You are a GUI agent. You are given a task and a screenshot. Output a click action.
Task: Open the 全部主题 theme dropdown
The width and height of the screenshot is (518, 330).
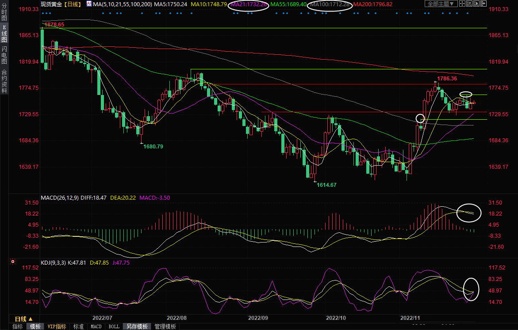[x=441, y=4]
